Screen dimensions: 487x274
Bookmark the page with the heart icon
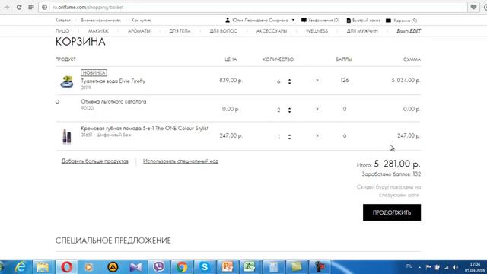click(x=473, y=7)
